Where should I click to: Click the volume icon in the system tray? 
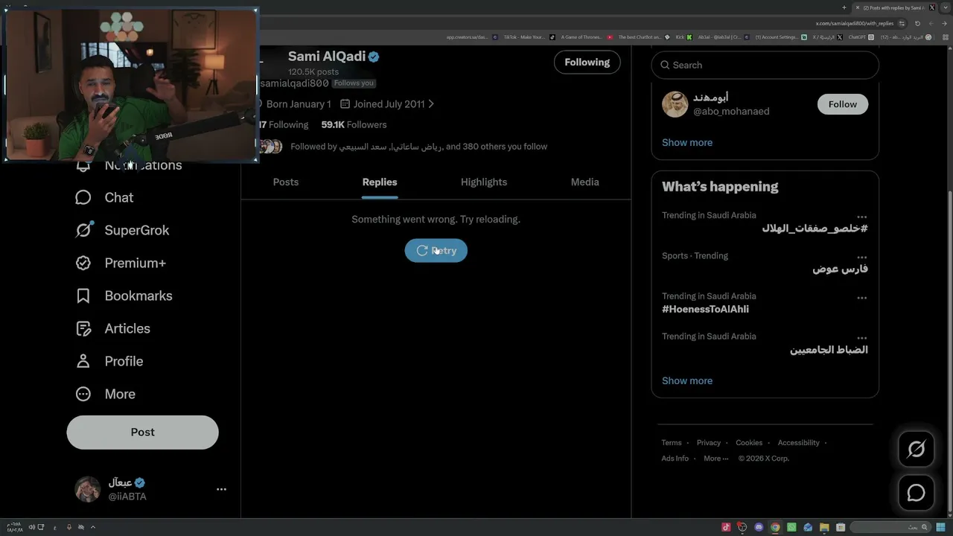32,527
